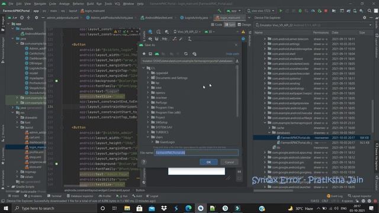Open Emulator Vivo_V9_API_22 device combo box
This screenshot has width=379, height=213.
314,25
